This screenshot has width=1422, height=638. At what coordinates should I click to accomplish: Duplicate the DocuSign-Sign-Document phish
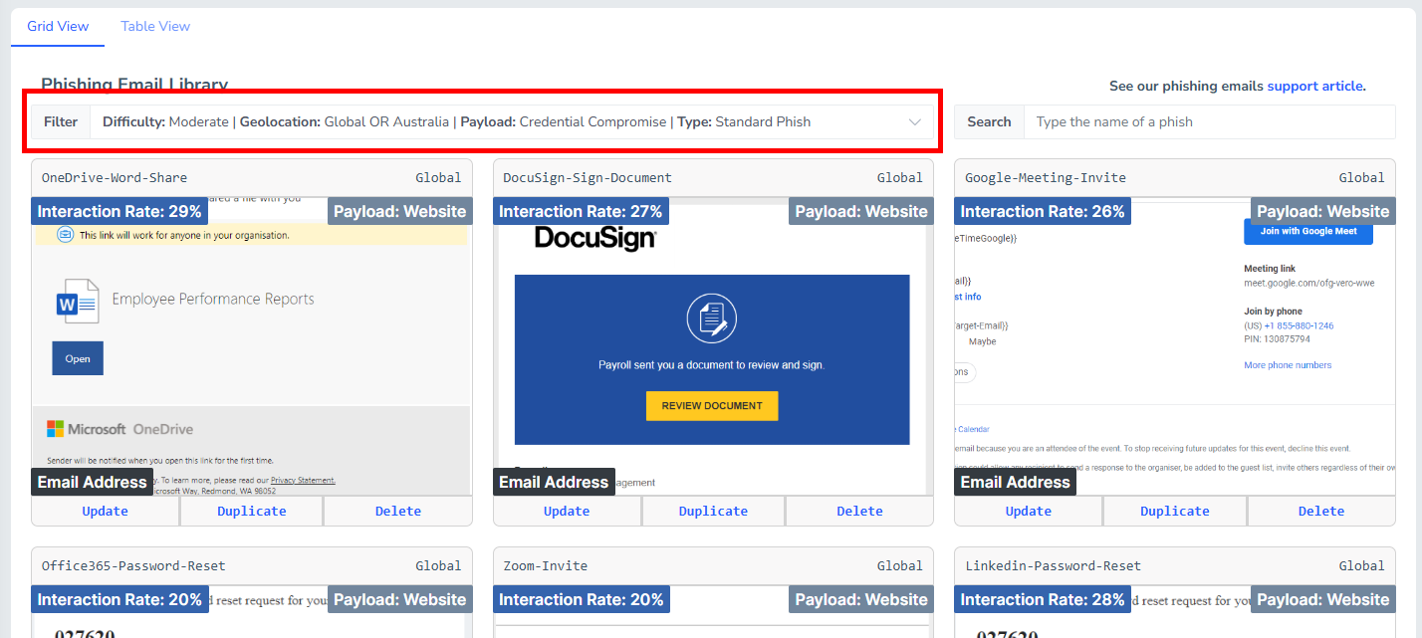[x=713, y=510]
